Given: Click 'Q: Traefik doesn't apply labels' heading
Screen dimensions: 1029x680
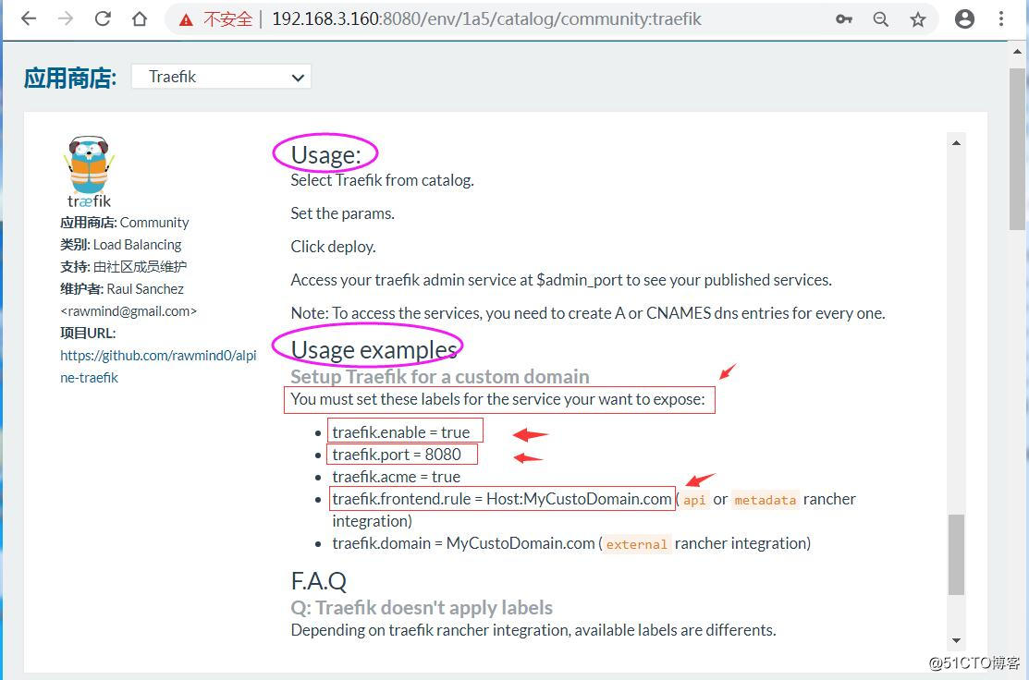Looking at the screenshot, I should pos(422,608).
